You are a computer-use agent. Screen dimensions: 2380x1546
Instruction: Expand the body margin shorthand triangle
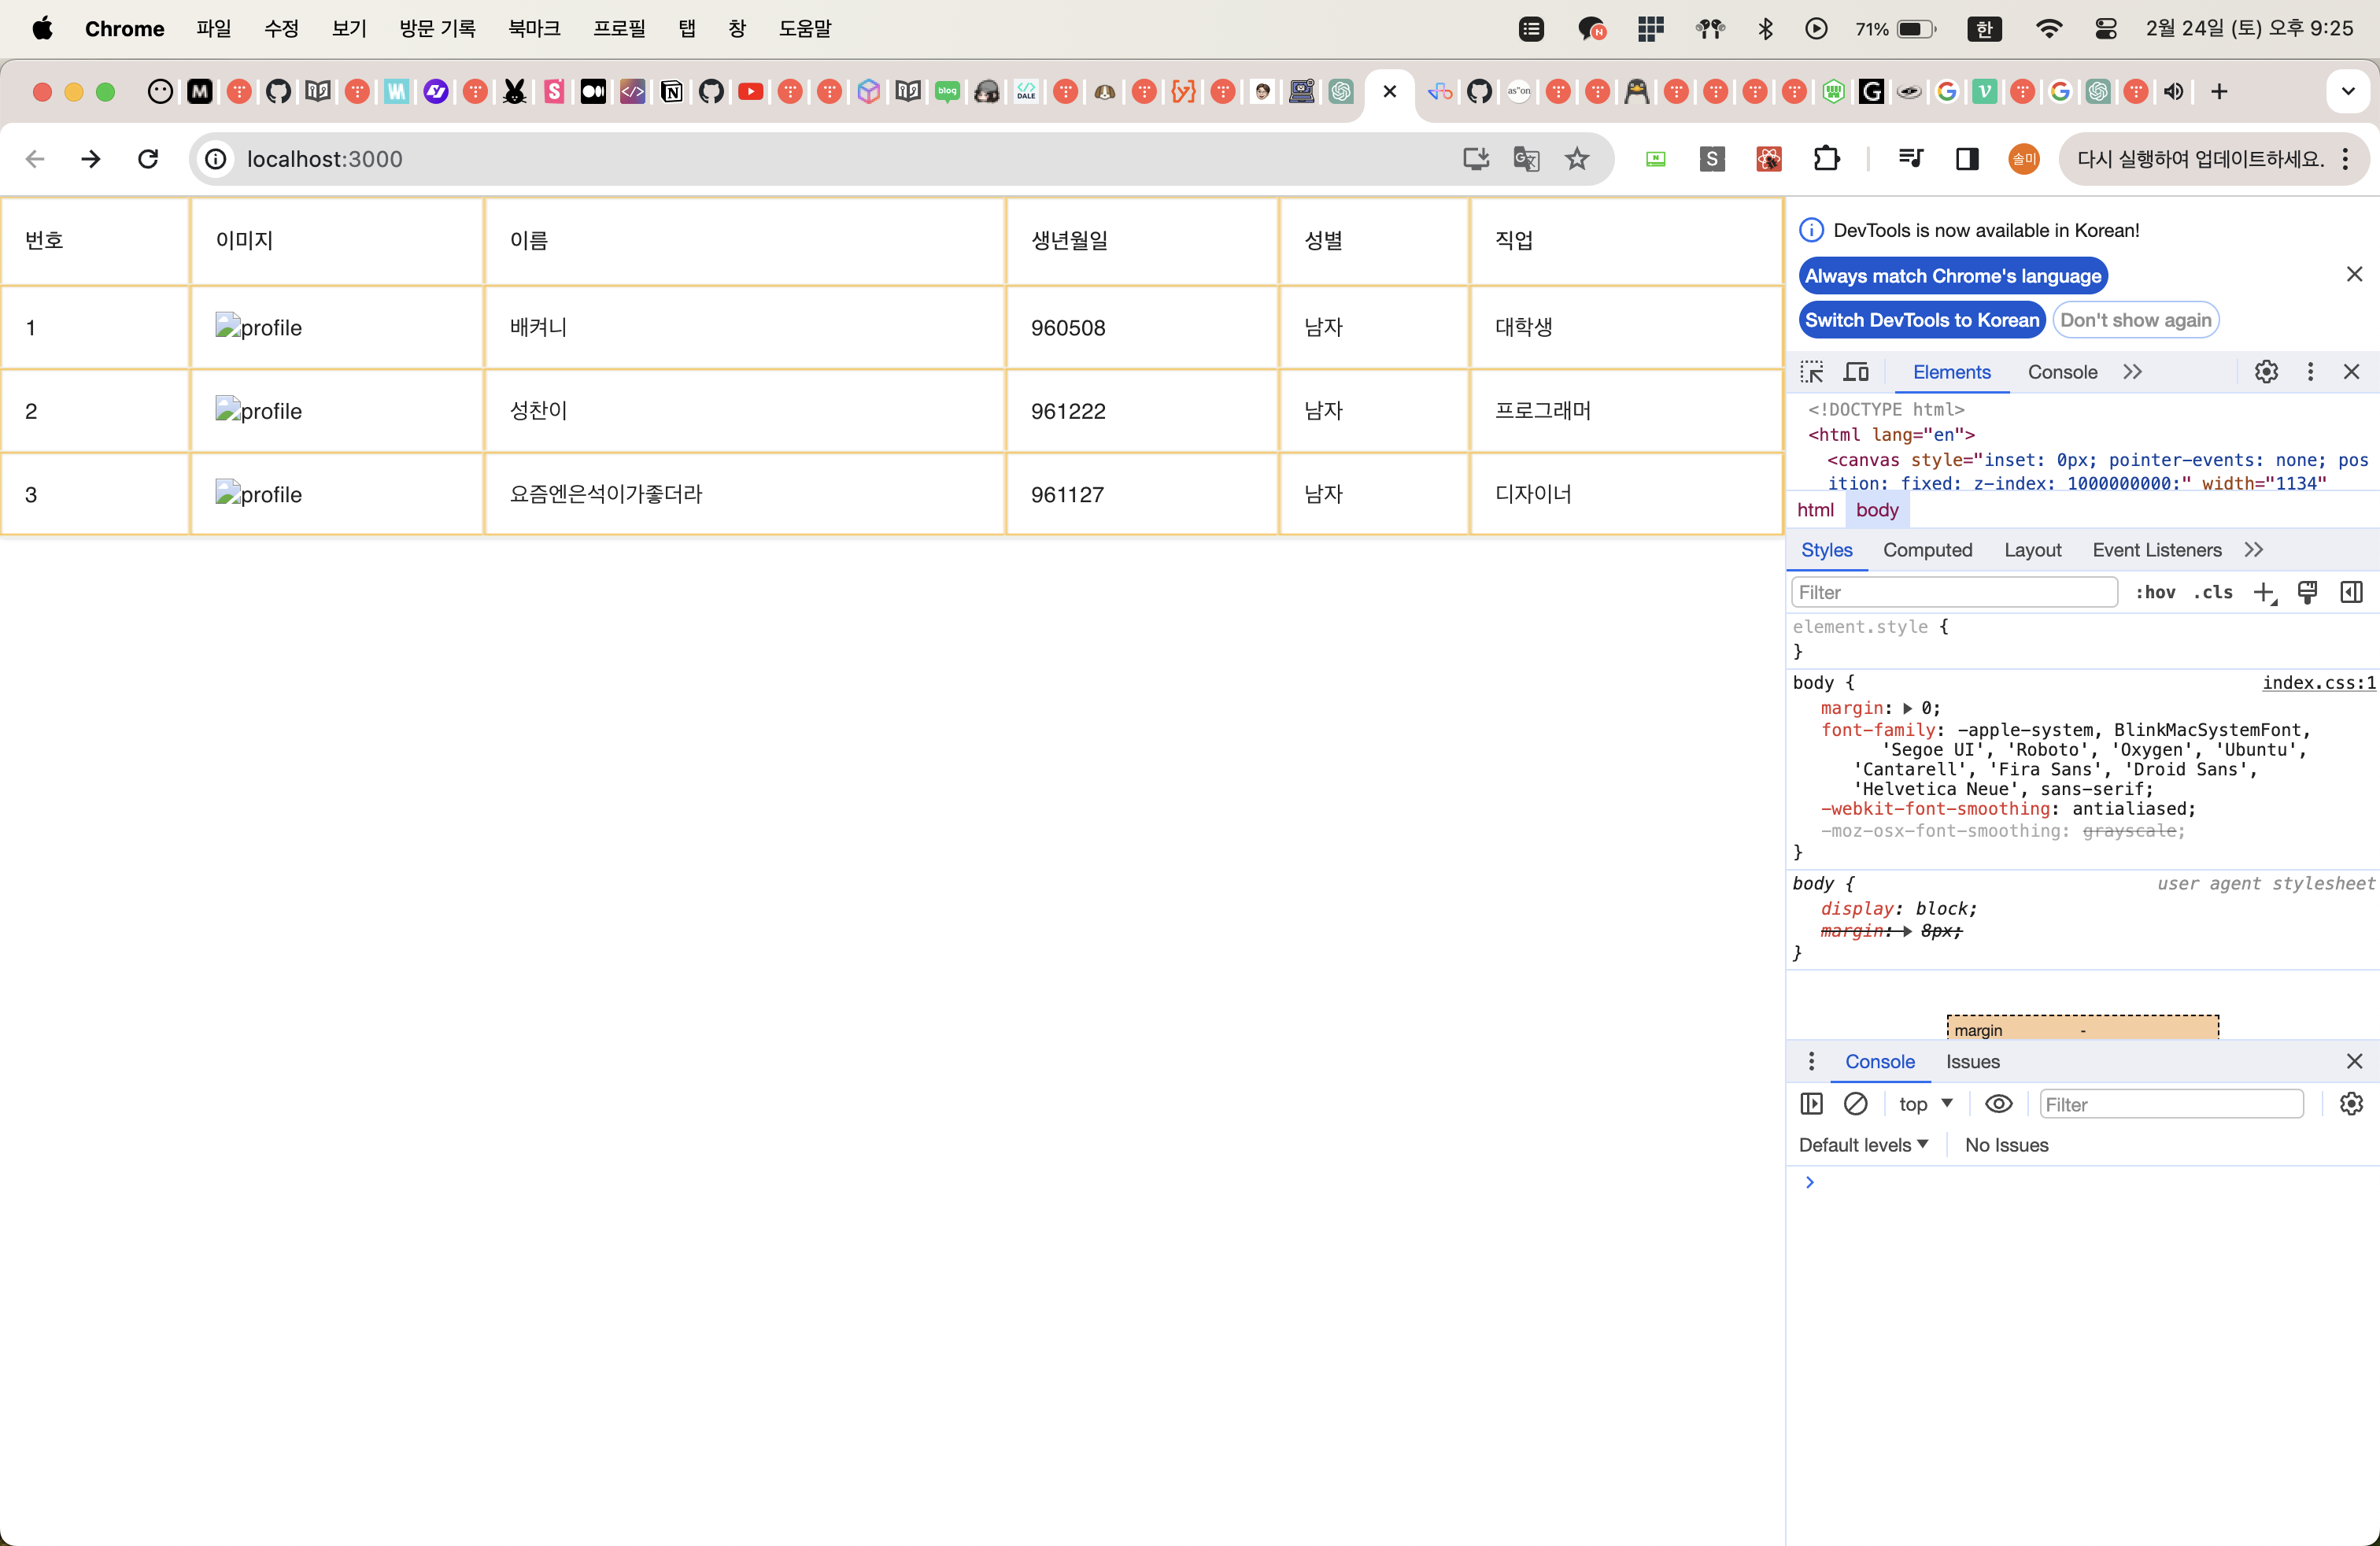(1907, 708)
